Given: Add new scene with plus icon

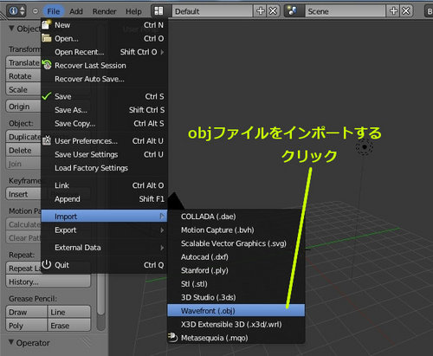Looking at the screenshot, I should (x=393, y=11).
